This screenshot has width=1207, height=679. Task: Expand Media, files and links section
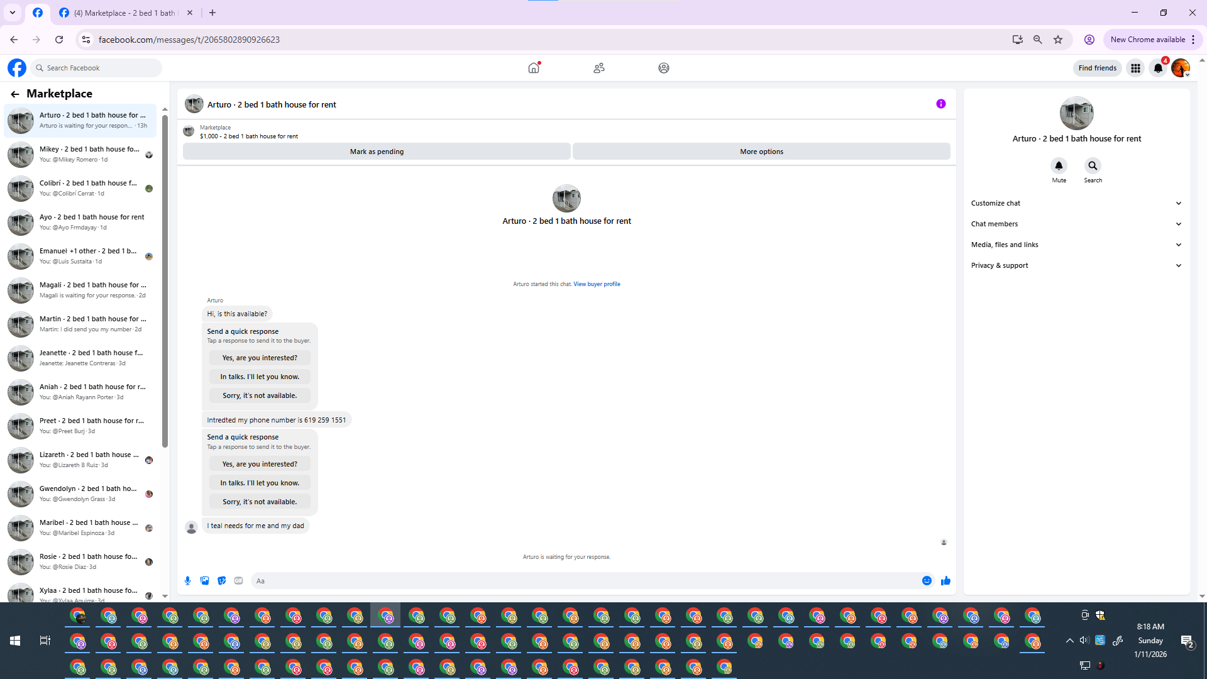(x=1076, y=245)
